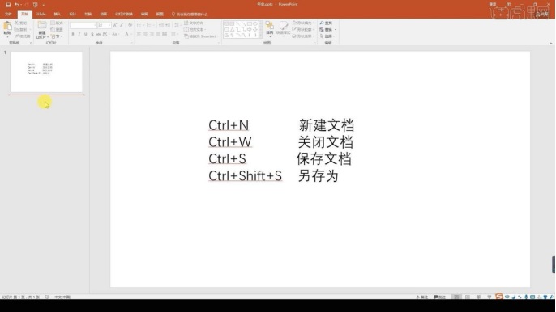
Task: Click the Cut scissors button
Action: [20, 23]
